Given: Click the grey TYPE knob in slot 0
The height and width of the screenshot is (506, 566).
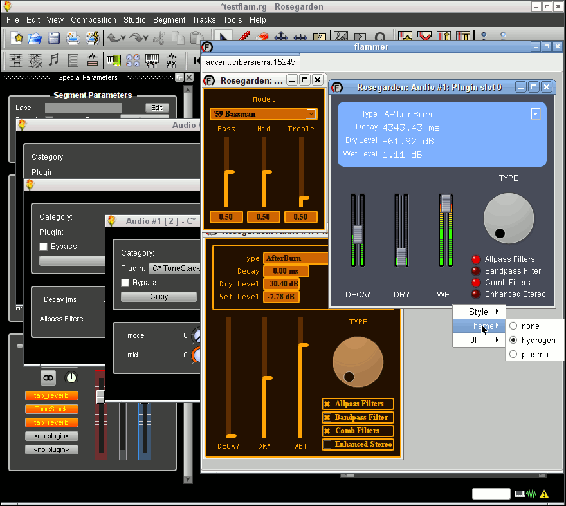Looking at the screenshot, I should (509, 218).
